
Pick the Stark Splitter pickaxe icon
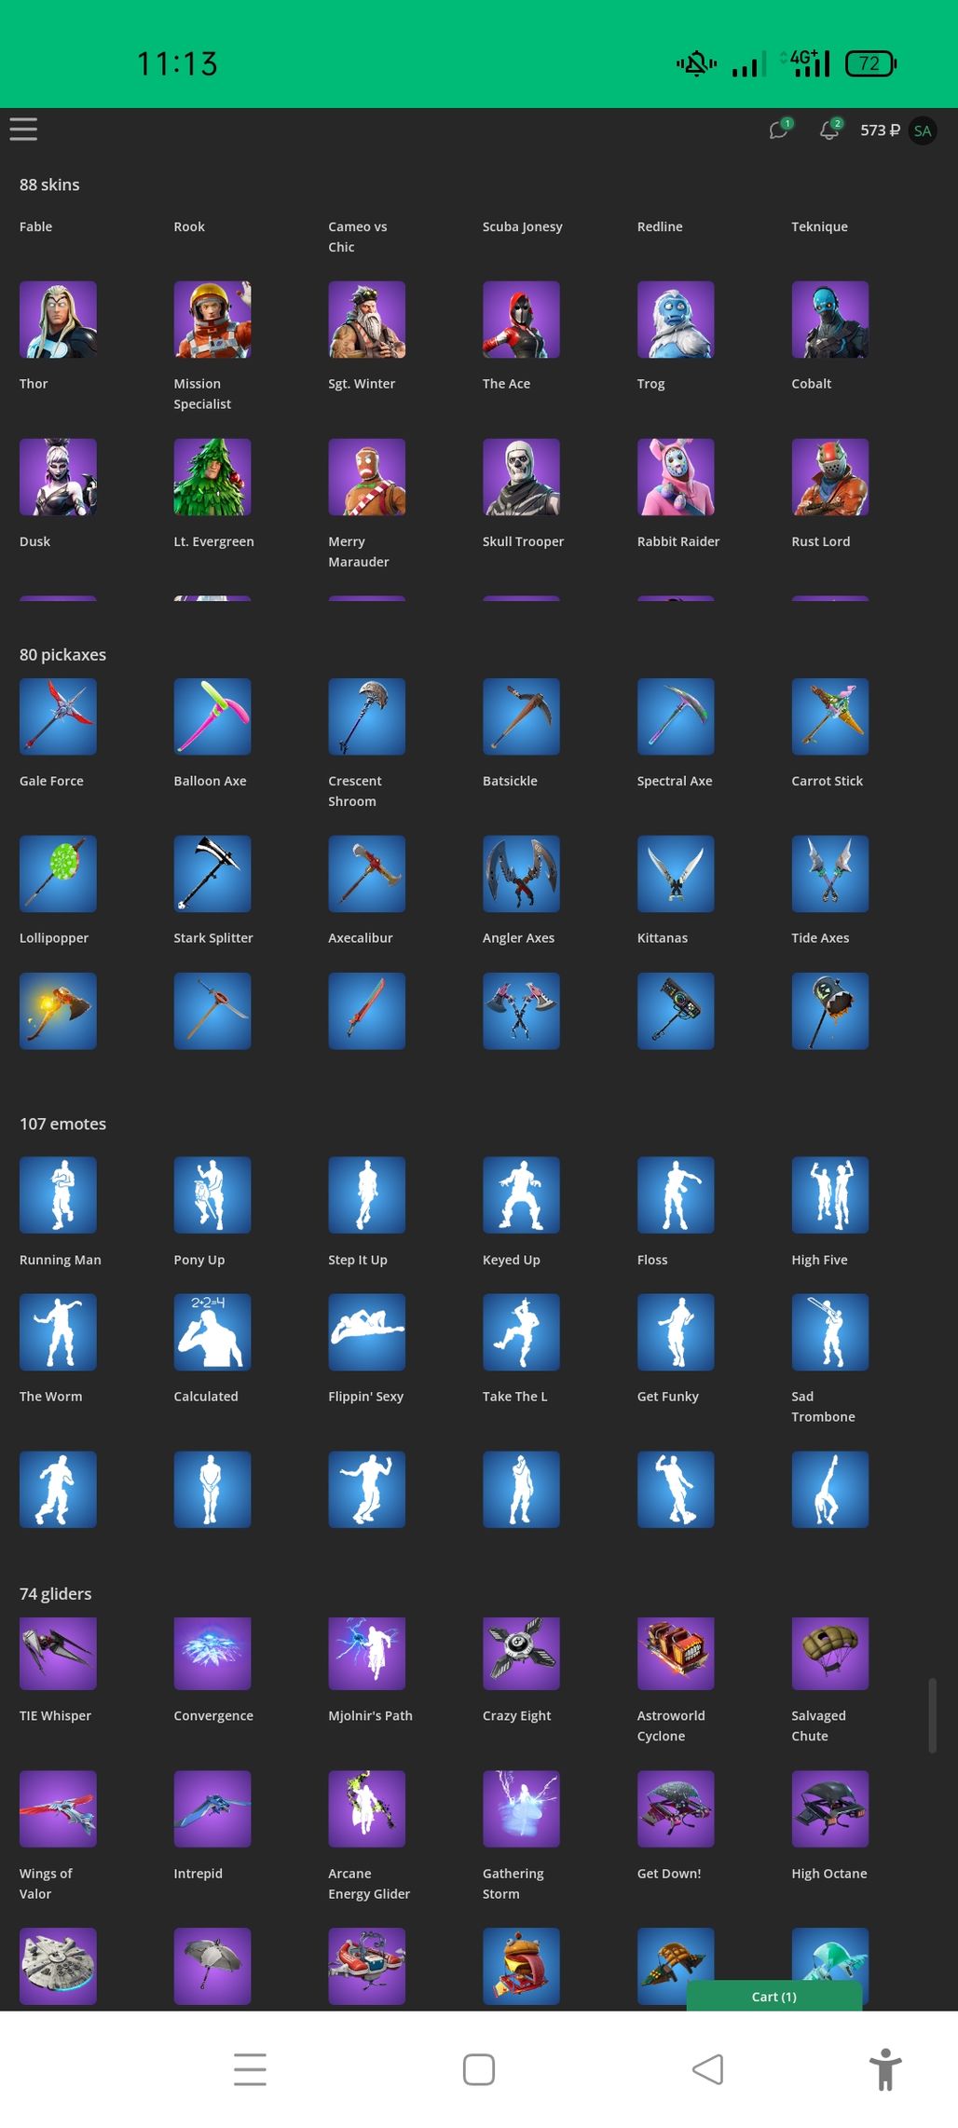212,874
